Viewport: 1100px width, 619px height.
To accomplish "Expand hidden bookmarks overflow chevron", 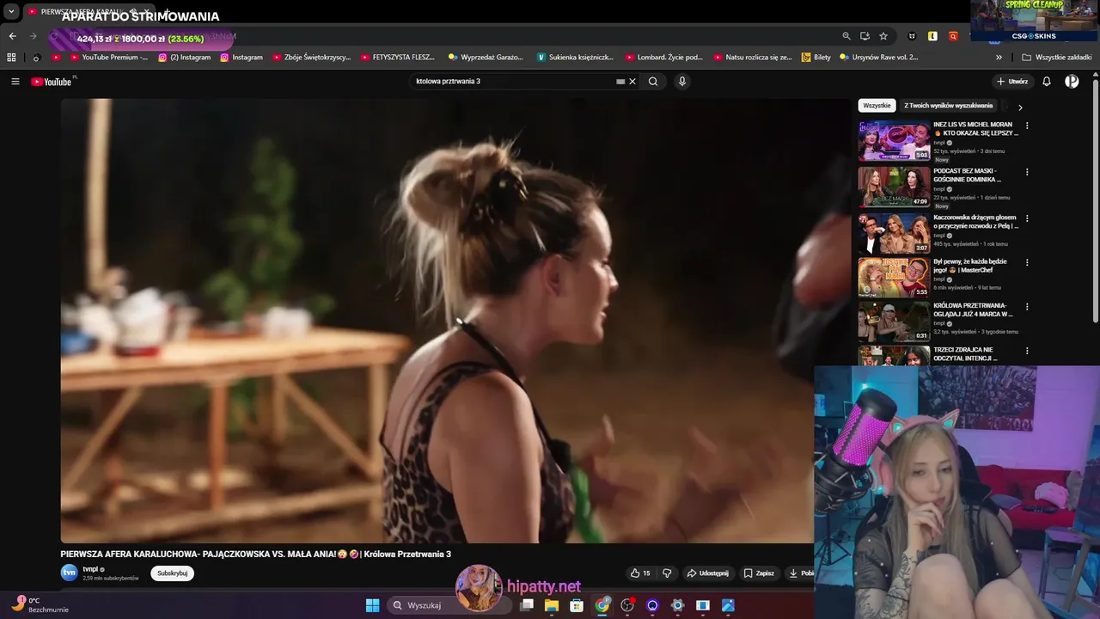I will (999, 58).
